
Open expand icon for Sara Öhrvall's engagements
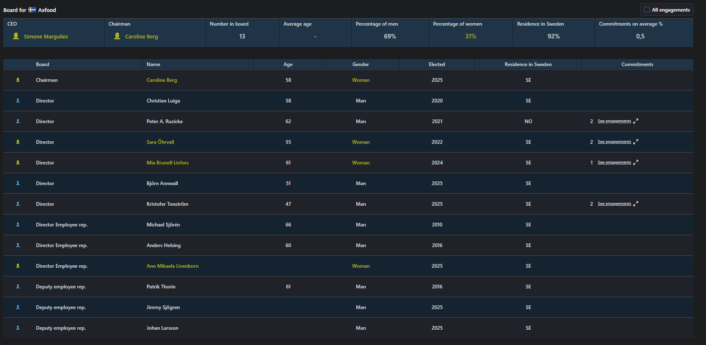point(636,142)
